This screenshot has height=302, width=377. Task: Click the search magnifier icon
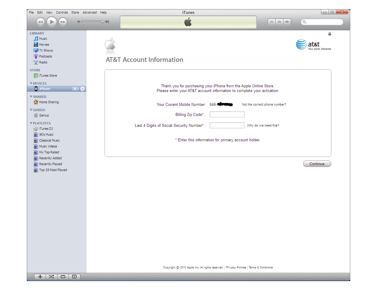coord(304,22)
